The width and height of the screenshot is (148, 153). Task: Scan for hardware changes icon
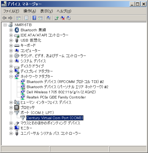click(48, 18)
